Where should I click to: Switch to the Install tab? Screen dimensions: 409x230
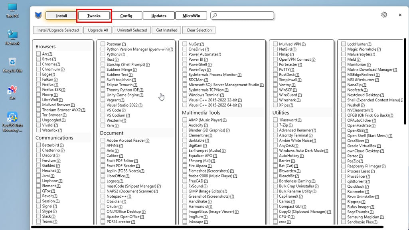61,16
